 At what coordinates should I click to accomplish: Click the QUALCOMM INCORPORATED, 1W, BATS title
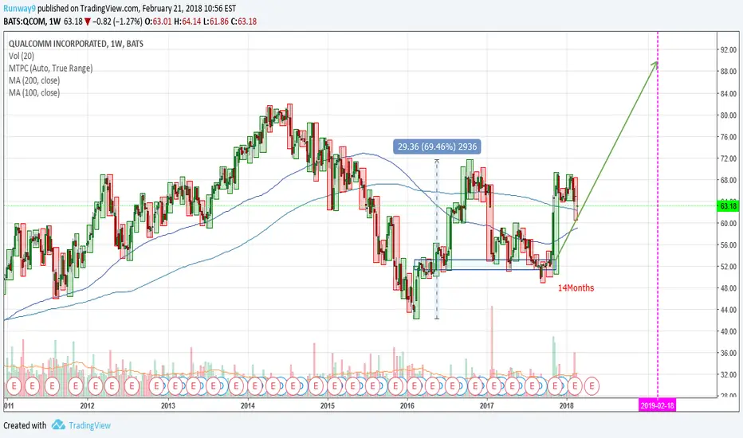pyautogui.click(x=76, y=44)
